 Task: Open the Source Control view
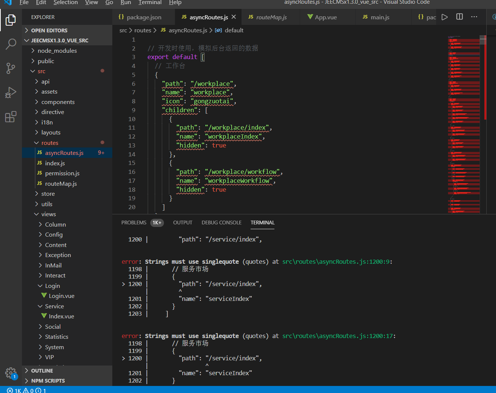11,68
